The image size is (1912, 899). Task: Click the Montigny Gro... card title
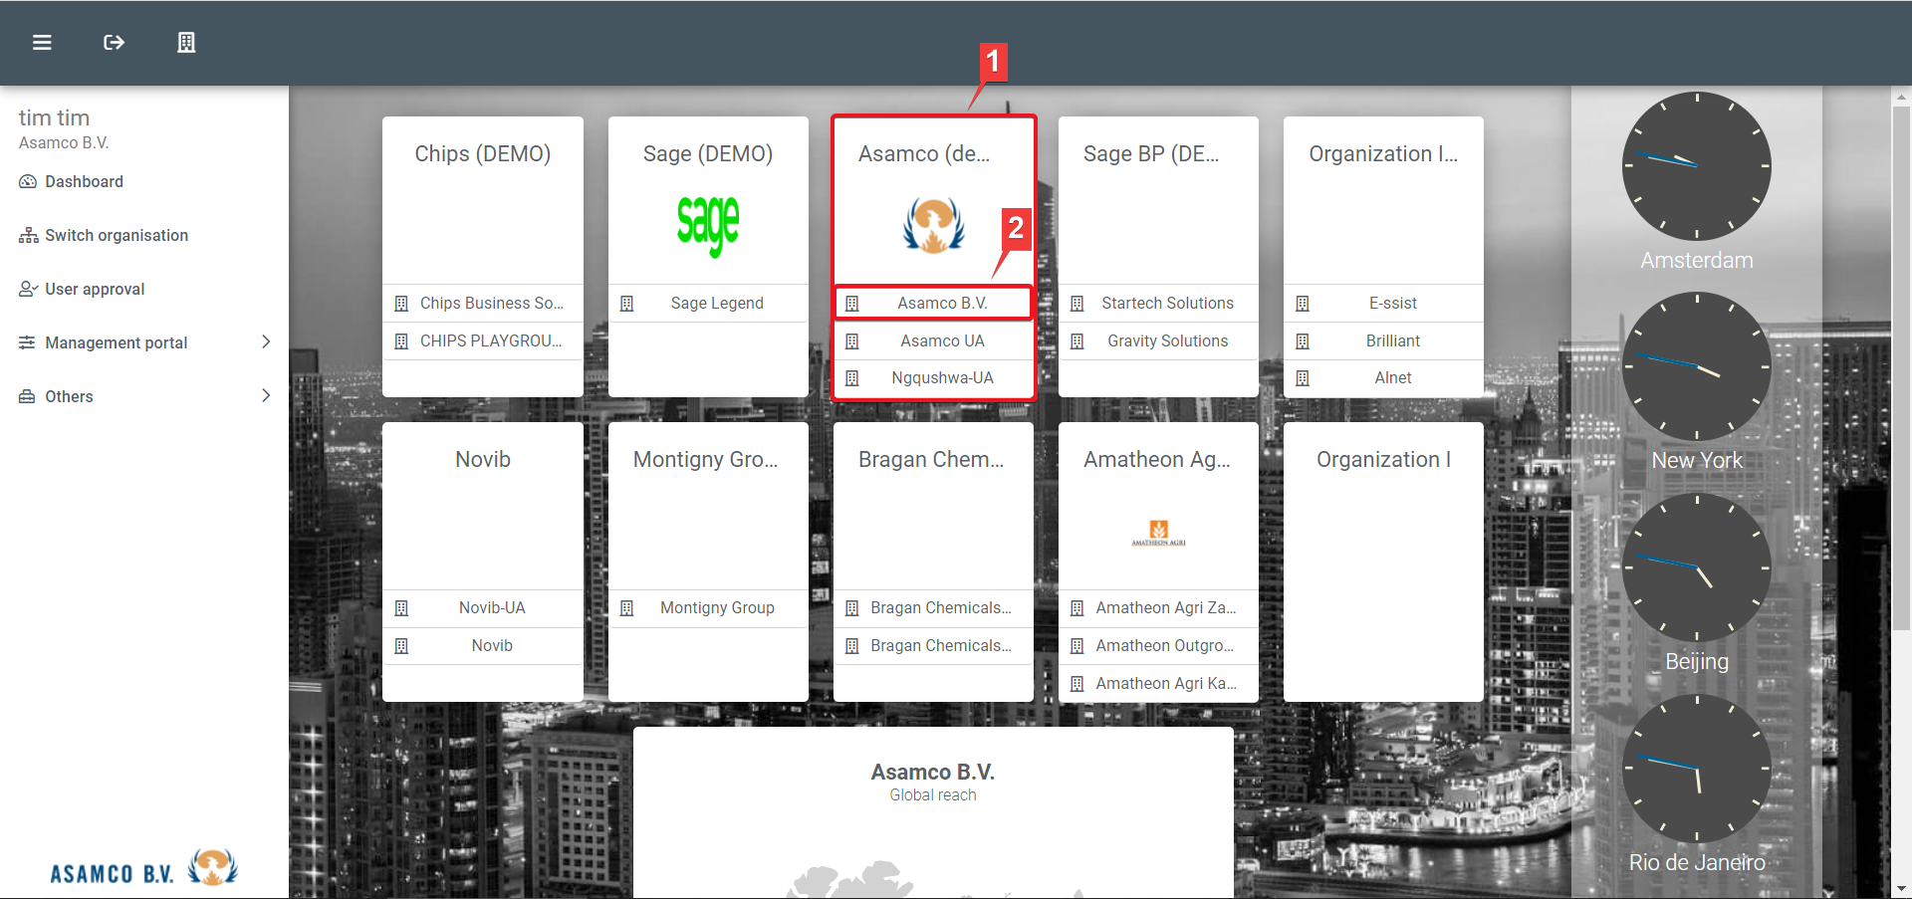click(x=705, y=459)
